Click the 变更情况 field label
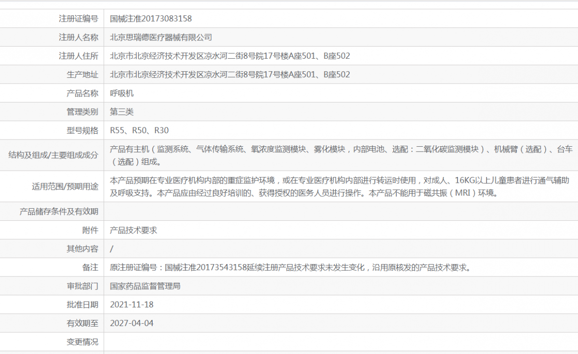578x354 pixels. tap(82, 342)
